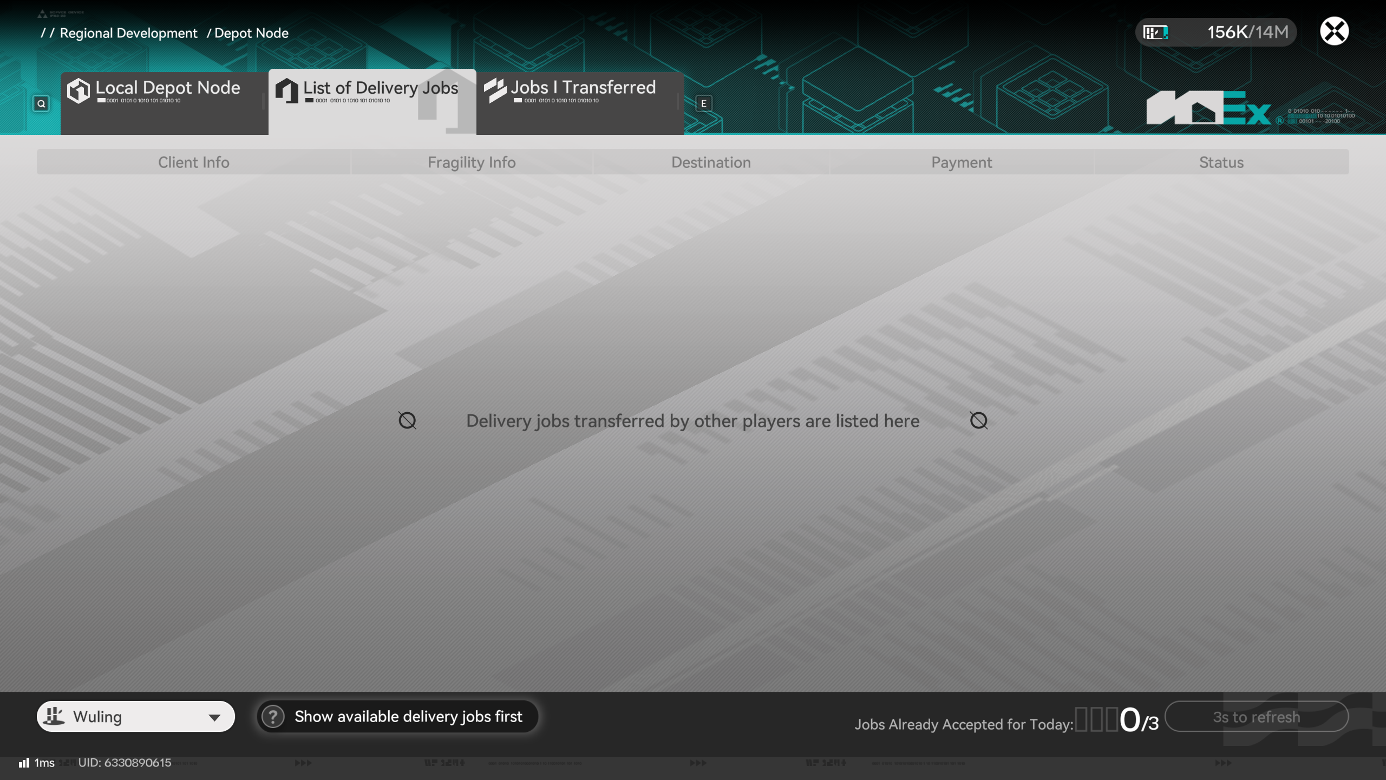Click the currency icon beside 156K/14M

pyautogui.click(x=1155, y=32)
